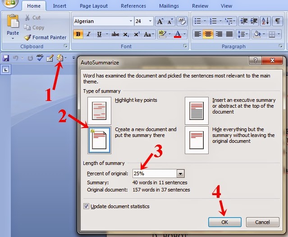Click the Center alignment icon
The height and width of the screenshot is (237, 288).
pos(208,34)
